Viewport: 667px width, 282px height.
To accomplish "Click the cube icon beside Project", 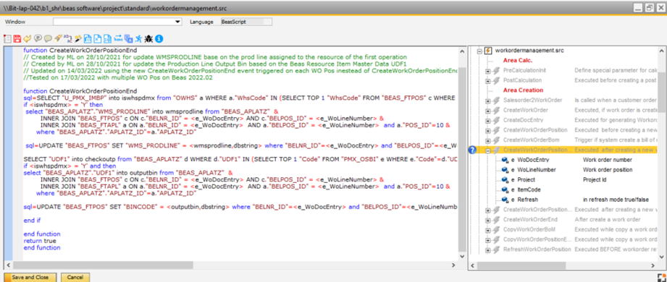I will pyautogui.click(x=506, y=179).
